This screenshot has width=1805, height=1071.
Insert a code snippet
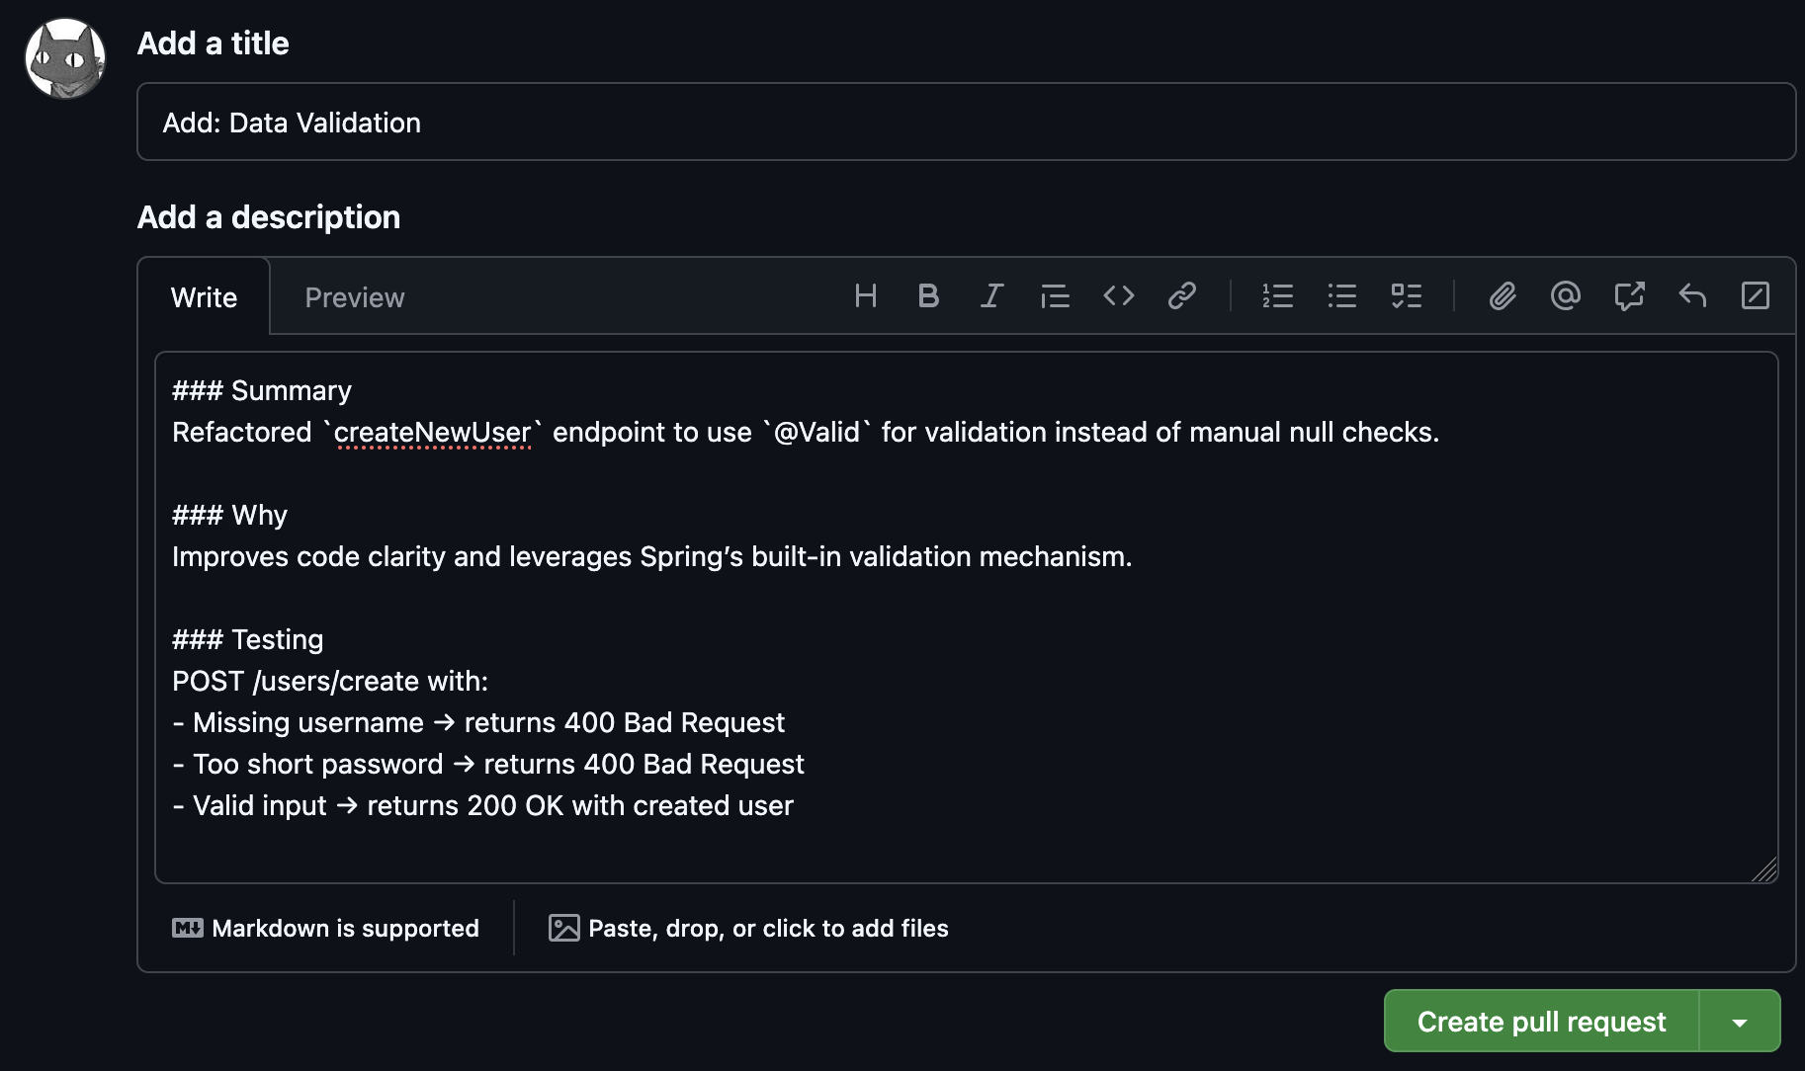pyautogui.click(x=1118, y=296)
